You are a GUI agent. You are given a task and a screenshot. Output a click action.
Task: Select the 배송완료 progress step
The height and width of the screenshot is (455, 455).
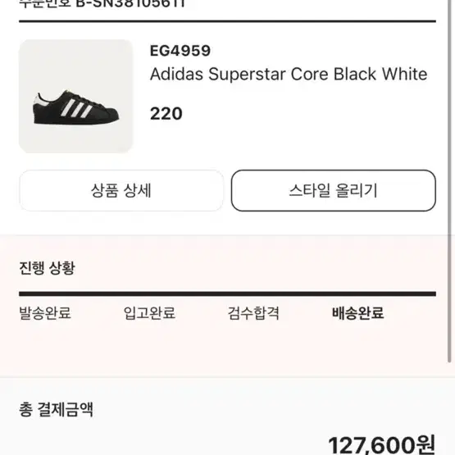tap(357, 313)
